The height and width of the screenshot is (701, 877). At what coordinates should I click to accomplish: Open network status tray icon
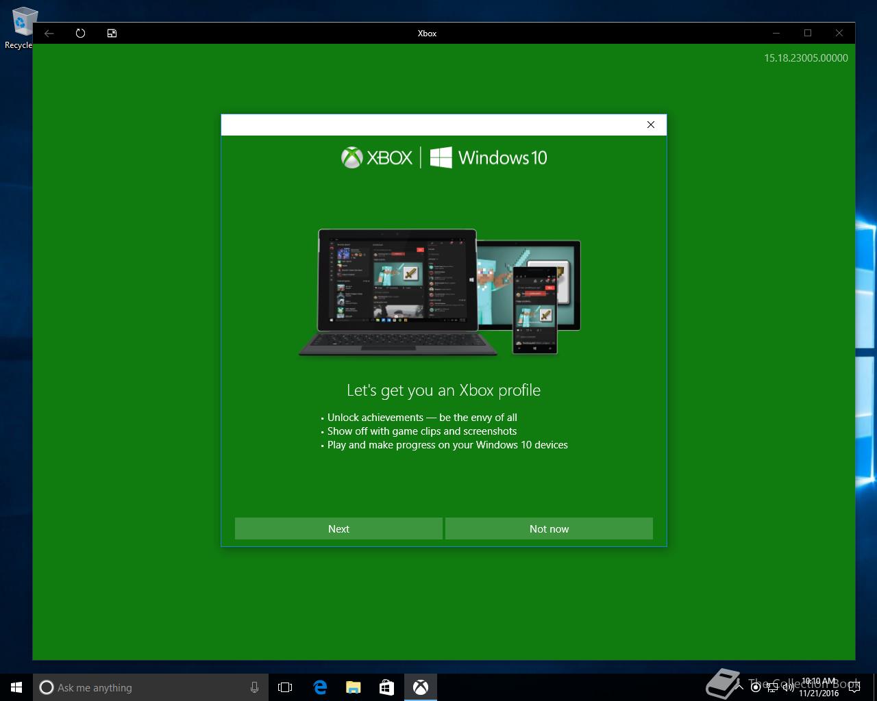[772, 687]
